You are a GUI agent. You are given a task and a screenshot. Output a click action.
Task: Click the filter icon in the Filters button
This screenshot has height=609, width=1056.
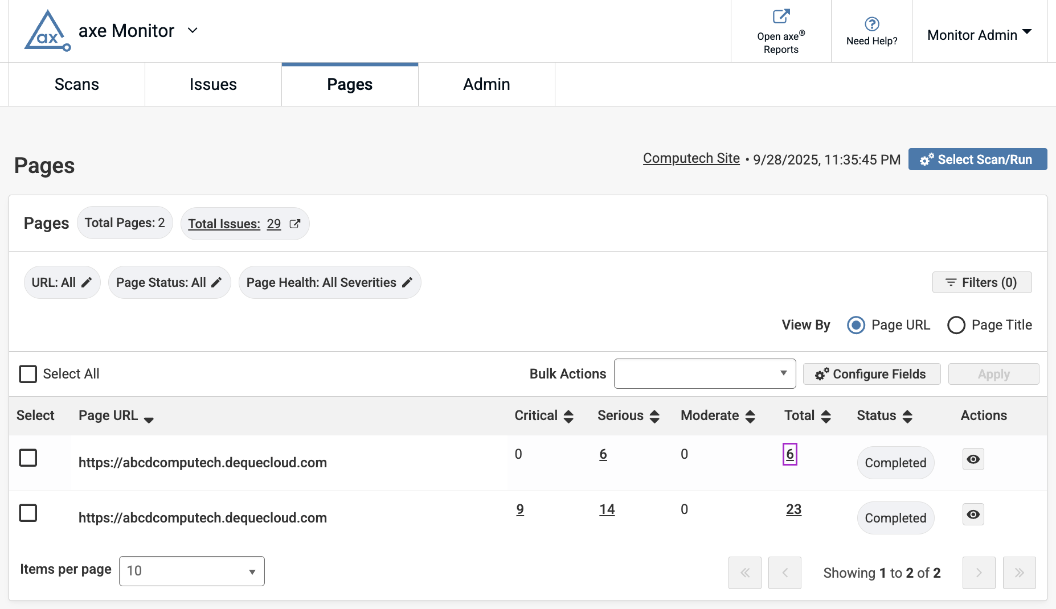click(950, 282)
